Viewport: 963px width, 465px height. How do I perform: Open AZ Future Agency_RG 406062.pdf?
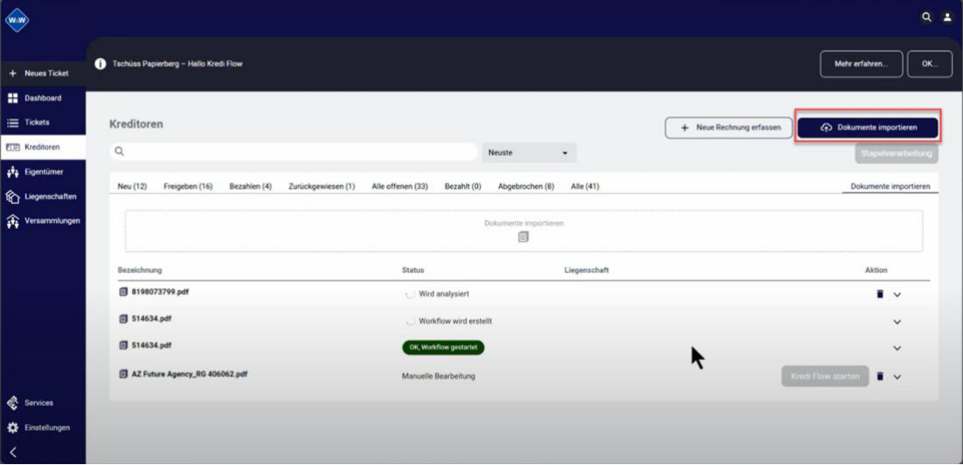pos(189,373)
